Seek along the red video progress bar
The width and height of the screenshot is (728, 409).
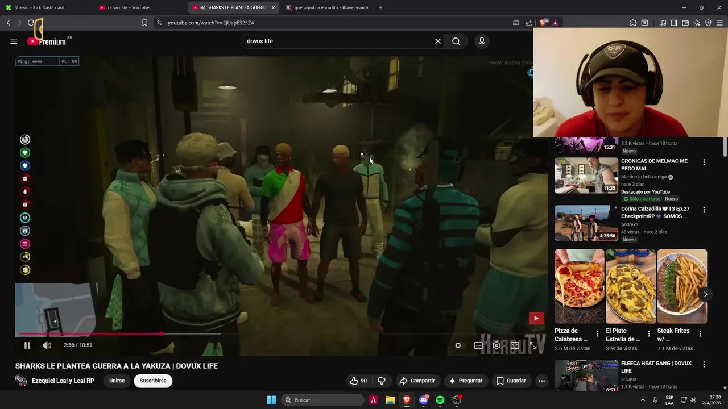[282, 333]
